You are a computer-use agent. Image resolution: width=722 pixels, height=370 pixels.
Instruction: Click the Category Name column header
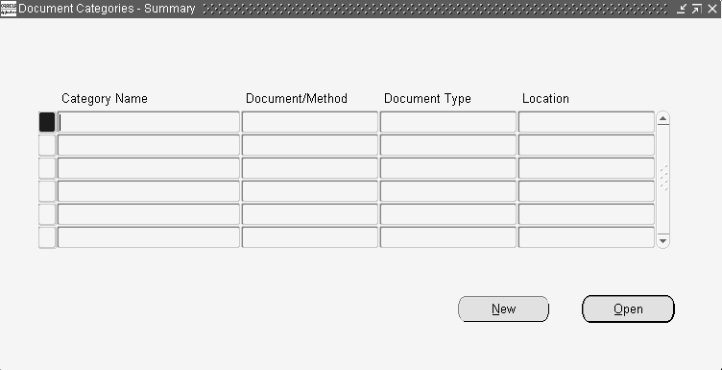[105, 99]
